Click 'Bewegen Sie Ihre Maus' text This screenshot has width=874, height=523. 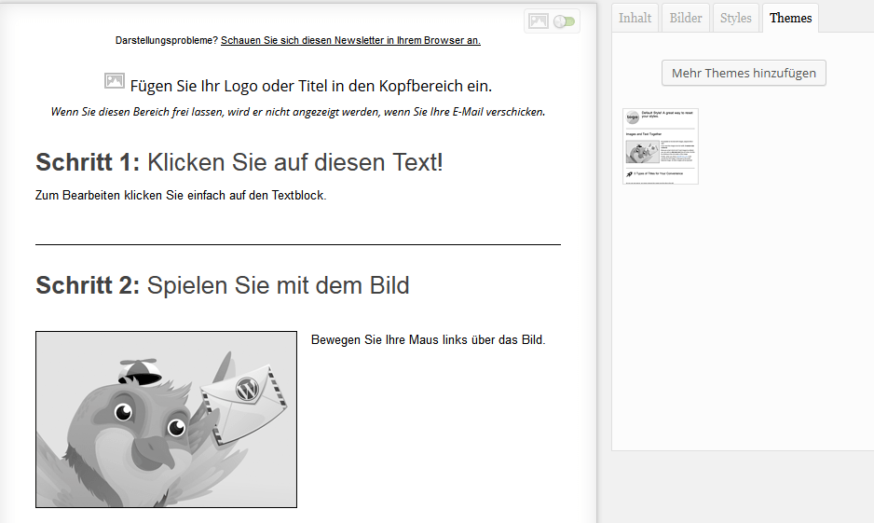click(x=428, y=339)
